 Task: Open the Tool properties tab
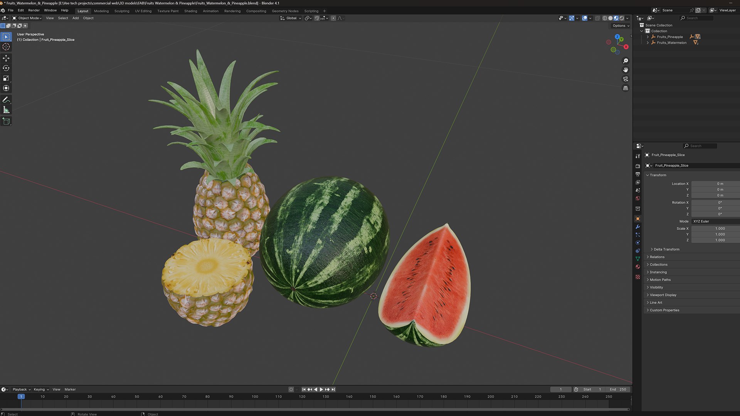(638, 156)
